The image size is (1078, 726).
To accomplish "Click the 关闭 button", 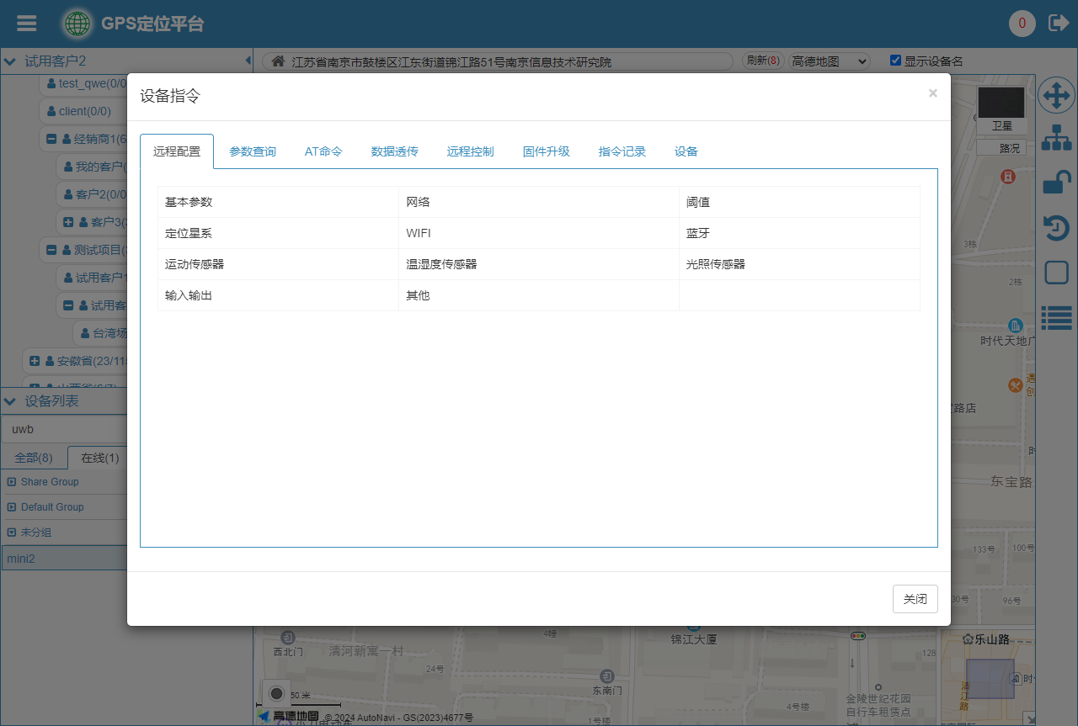I will pos(915,599).
